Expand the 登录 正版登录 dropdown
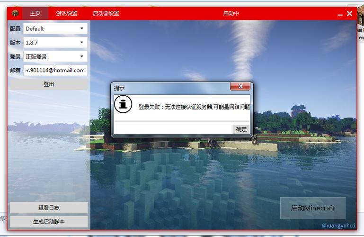 pyautogui.click(x=55, y=56)
